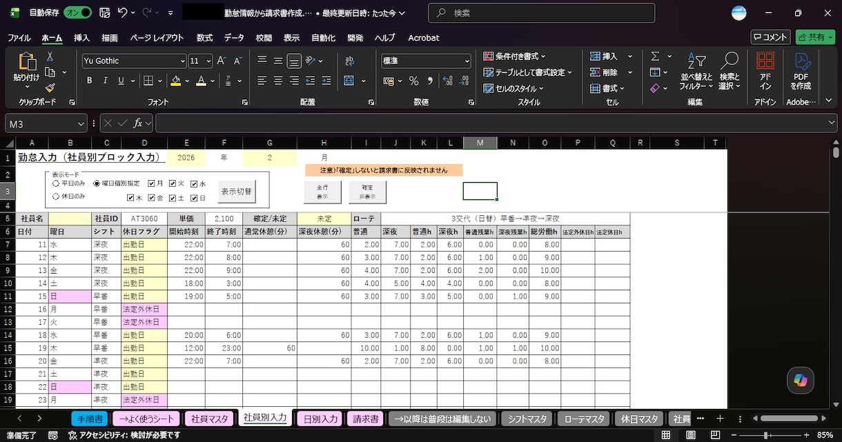Expand the formula bar chevron
This screenshot has width=842, height=442.
pos(831,123)
